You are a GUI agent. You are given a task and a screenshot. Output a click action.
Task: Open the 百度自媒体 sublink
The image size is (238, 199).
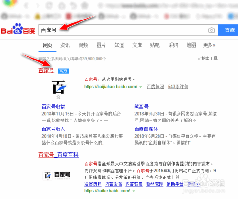tap(146, 129)
